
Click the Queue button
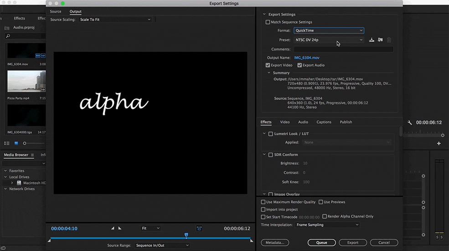(x=321, y=243)
